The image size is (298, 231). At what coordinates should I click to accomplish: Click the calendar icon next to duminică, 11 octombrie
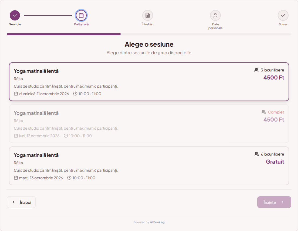16,94
